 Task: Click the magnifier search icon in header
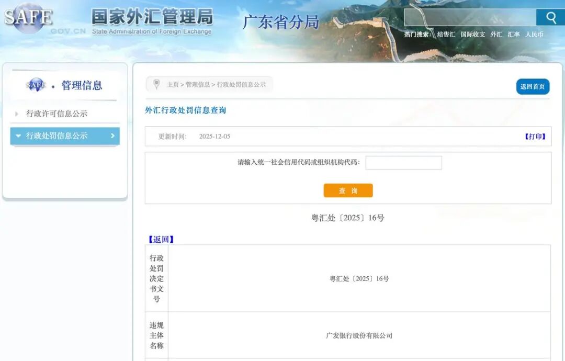pos(550,18)
